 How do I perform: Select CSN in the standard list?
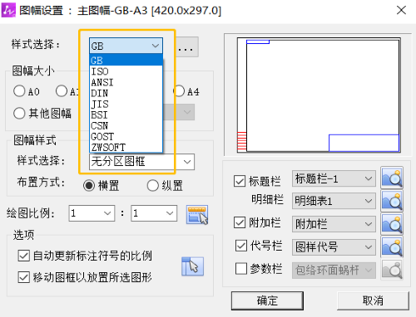click(x=126, y=126)
